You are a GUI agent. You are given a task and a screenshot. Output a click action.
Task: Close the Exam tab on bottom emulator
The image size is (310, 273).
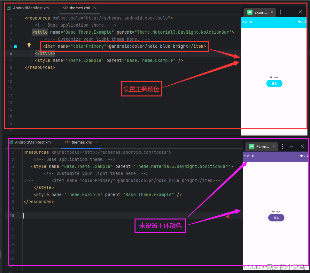coord(274,146)
